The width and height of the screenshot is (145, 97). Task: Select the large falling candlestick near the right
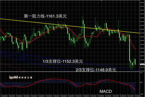tap(130, 48)
